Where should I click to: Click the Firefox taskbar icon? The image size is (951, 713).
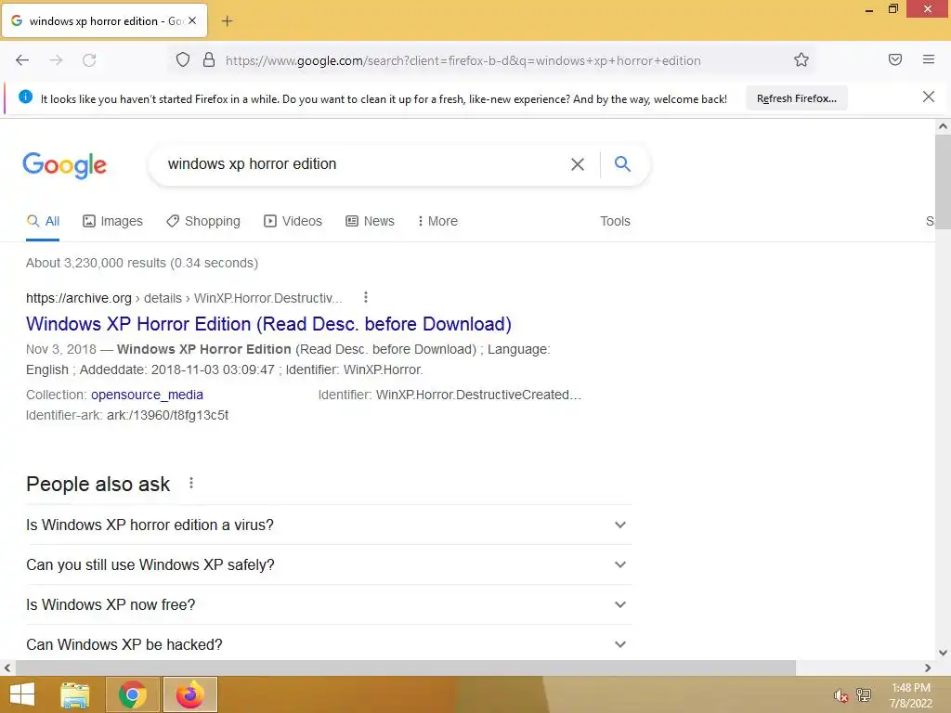coord(189,694)
